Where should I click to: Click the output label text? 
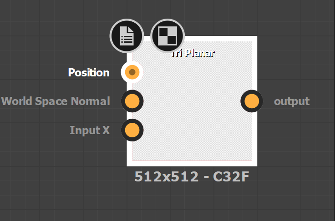[x=291, y=101]
